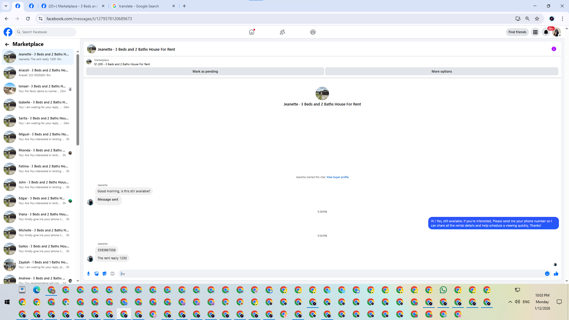Open the GIF picker icon
Viewport: 569px width, 320px height.
tap(112, 274)
